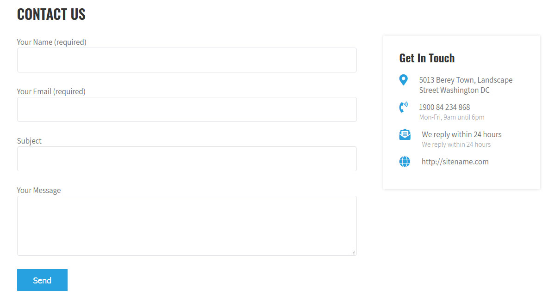Focus the Your Message text area
The width and height of the screenshot is (555, 301).
coord(187,226)
